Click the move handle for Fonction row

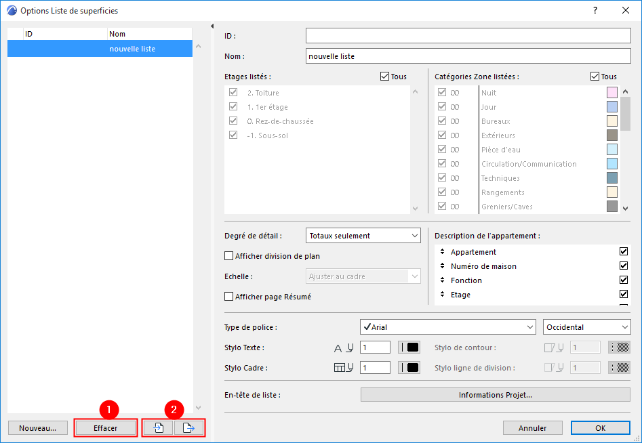[x=442, y=280]
